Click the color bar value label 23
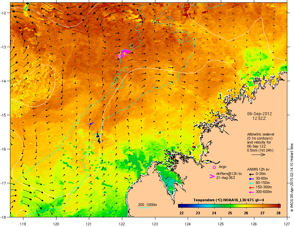294x227 pixels. [x=198, y=213]
